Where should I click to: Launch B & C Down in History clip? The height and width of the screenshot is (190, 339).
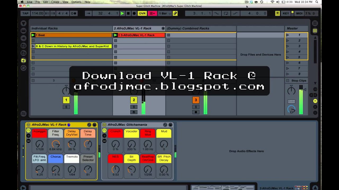click(x=33, y=46)
